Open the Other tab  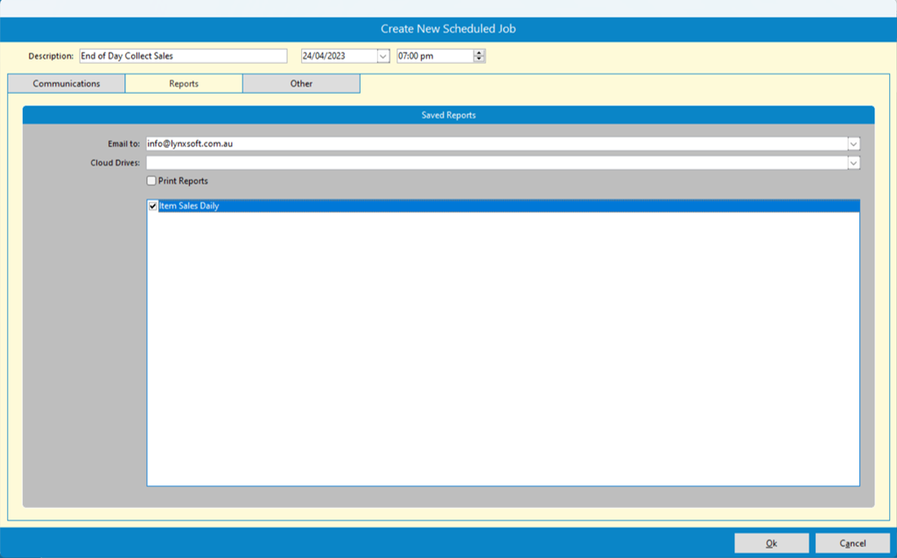point(301,84)
